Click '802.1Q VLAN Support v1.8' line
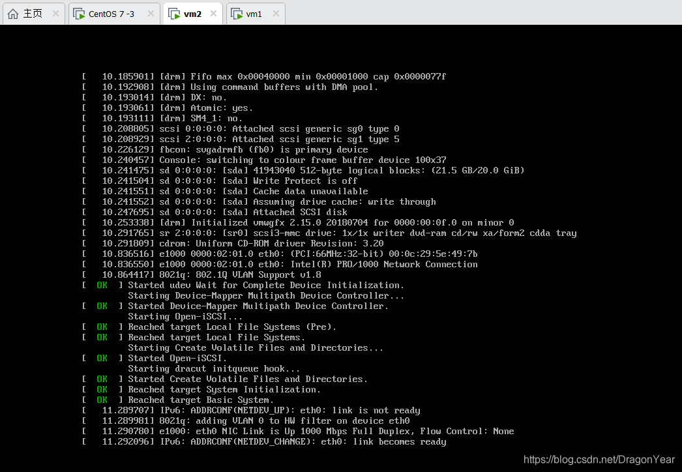Viewport: 682px width, 472px height. tap(202, 275)
